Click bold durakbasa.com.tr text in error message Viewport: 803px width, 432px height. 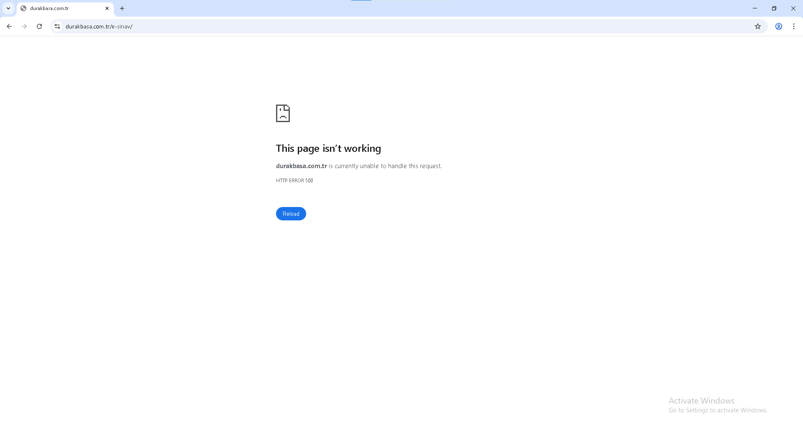click(x=301, y=166)
